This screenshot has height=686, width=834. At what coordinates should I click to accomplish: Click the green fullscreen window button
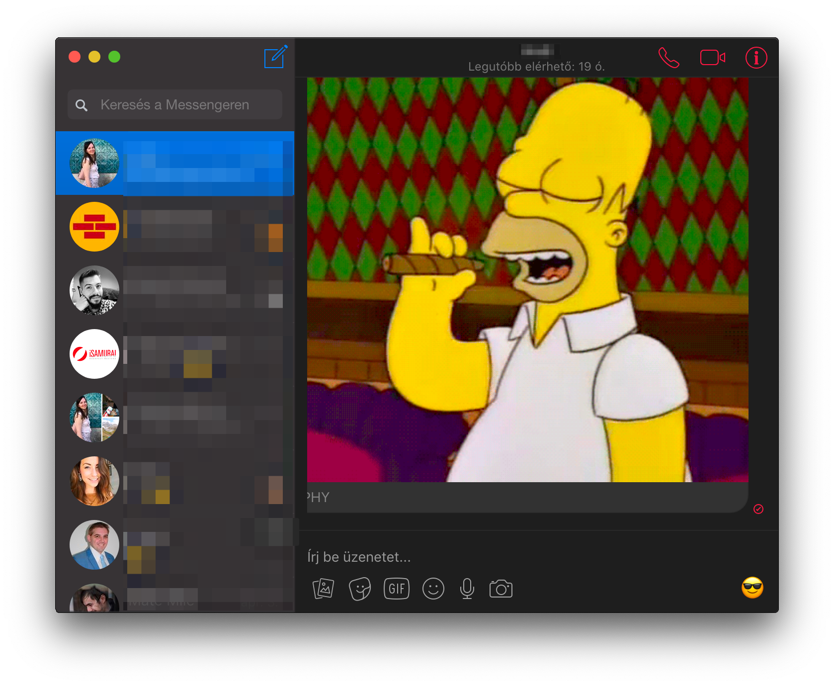tap(114, 57)
